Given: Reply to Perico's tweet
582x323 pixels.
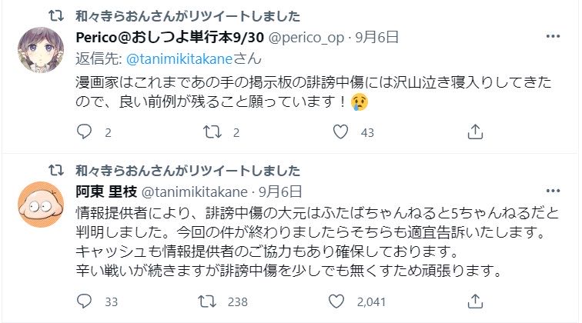Looking at the screenshot, I should point(85,132).
